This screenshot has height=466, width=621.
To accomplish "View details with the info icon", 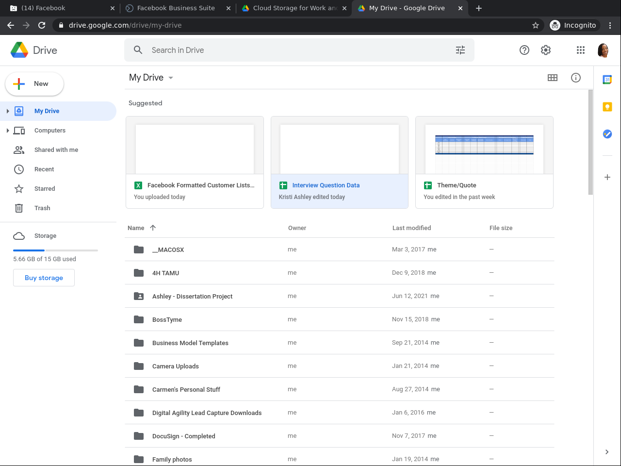I will point(576,78).
